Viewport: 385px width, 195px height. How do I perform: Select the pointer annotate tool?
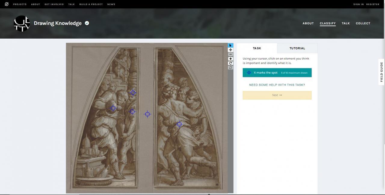(230, 46)
